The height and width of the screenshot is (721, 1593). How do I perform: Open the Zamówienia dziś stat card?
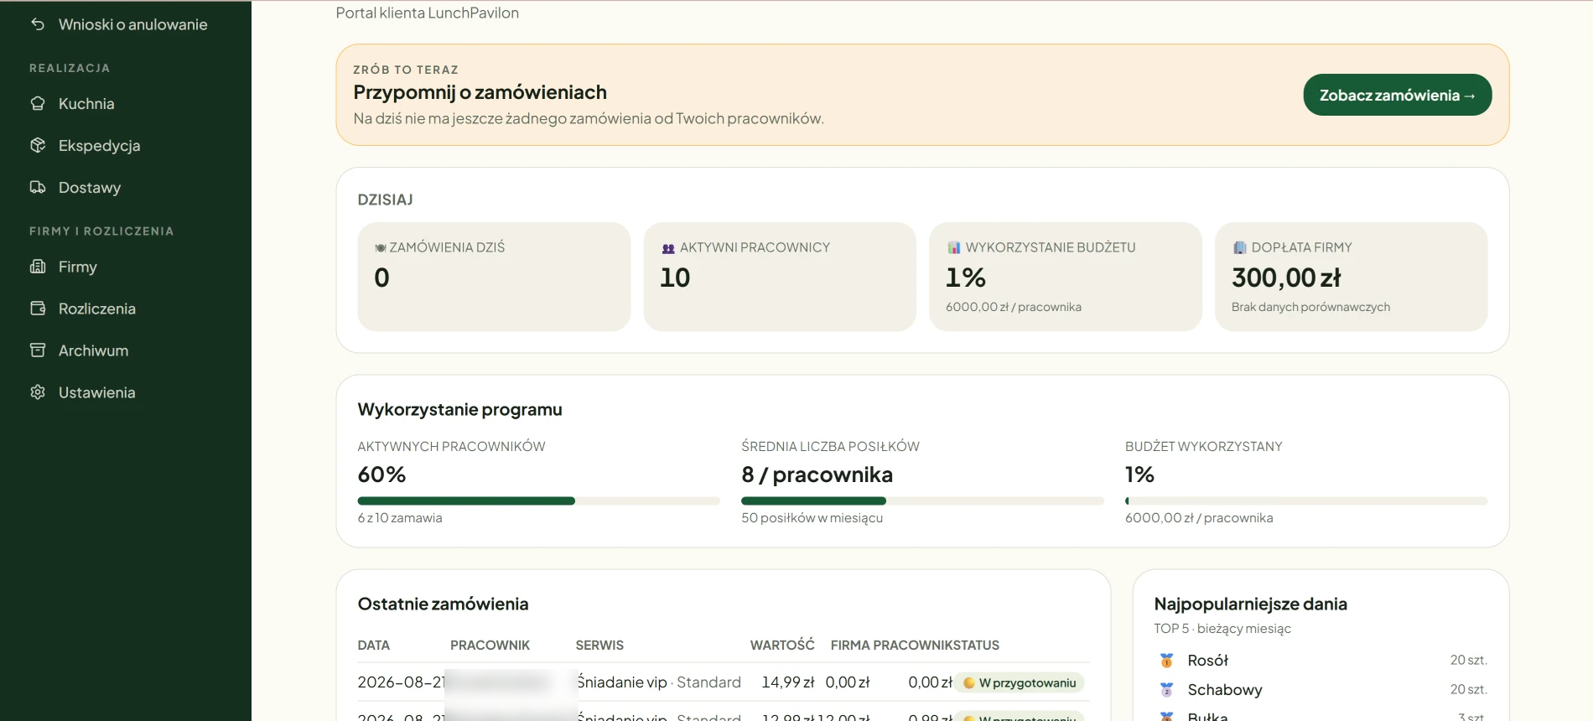(x=494, y=277)
